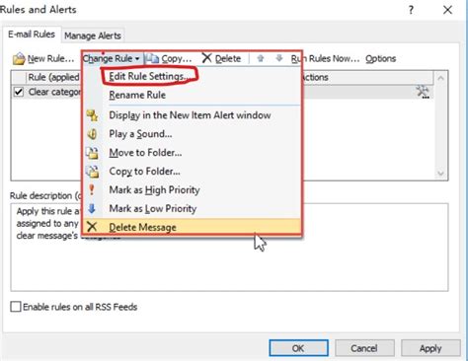Switch to the Manage Alerts tab
Screen dimensions: 468x361
93,36
